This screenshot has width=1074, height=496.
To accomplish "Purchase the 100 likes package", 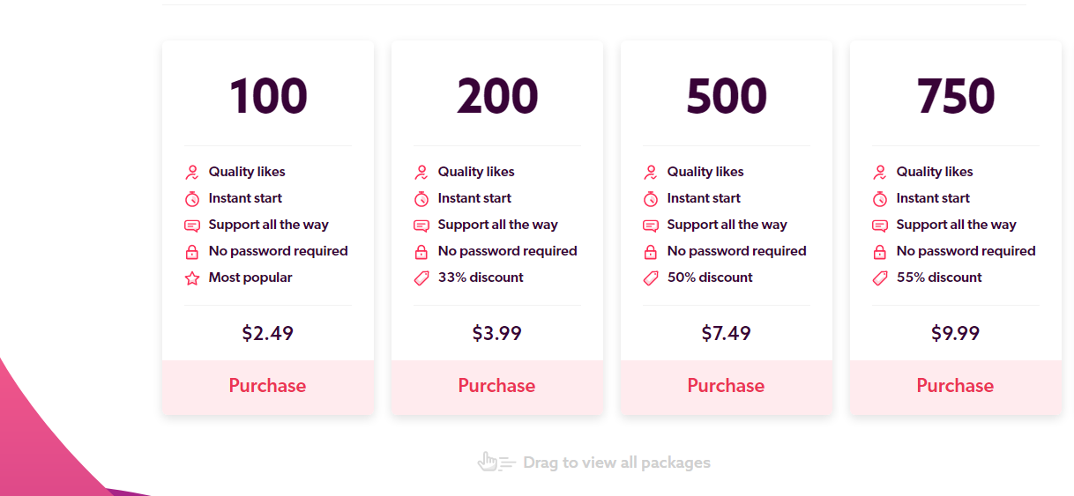I will tap(267, 386).
